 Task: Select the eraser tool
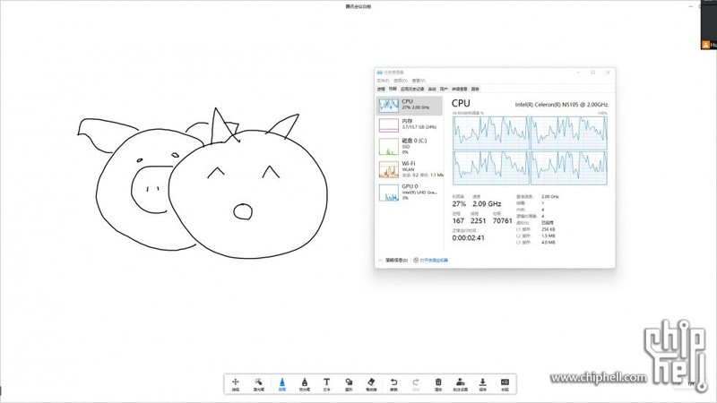point(371,383)
